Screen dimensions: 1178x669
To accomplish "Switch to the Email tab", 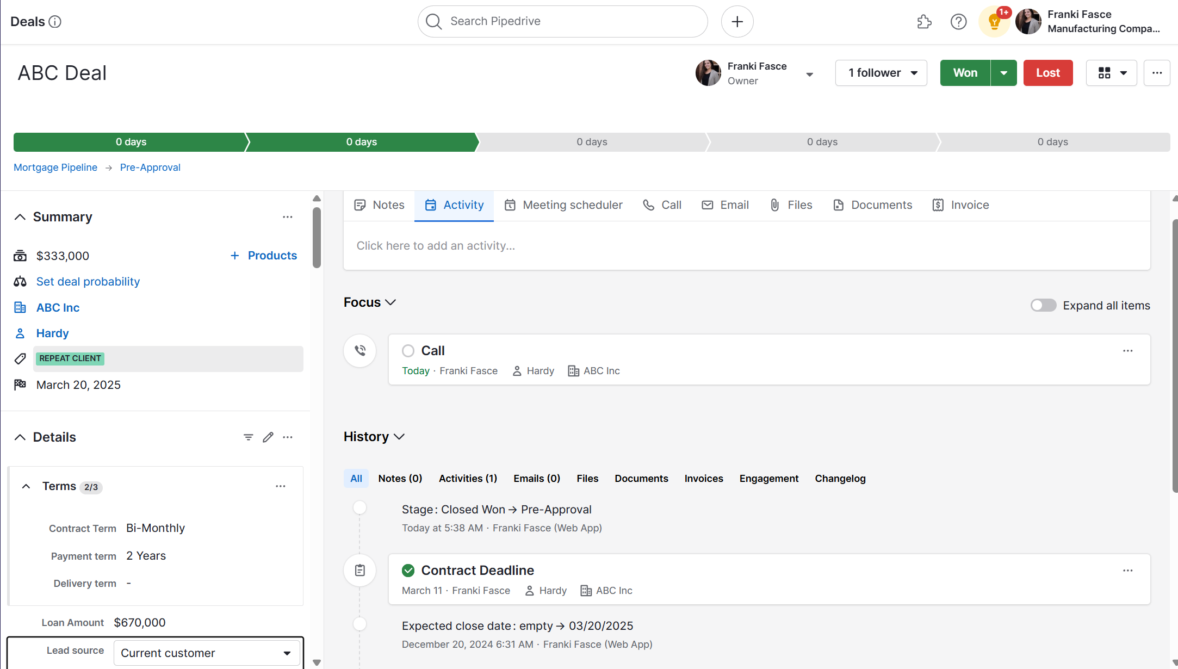I will click(x=725, y=205).
